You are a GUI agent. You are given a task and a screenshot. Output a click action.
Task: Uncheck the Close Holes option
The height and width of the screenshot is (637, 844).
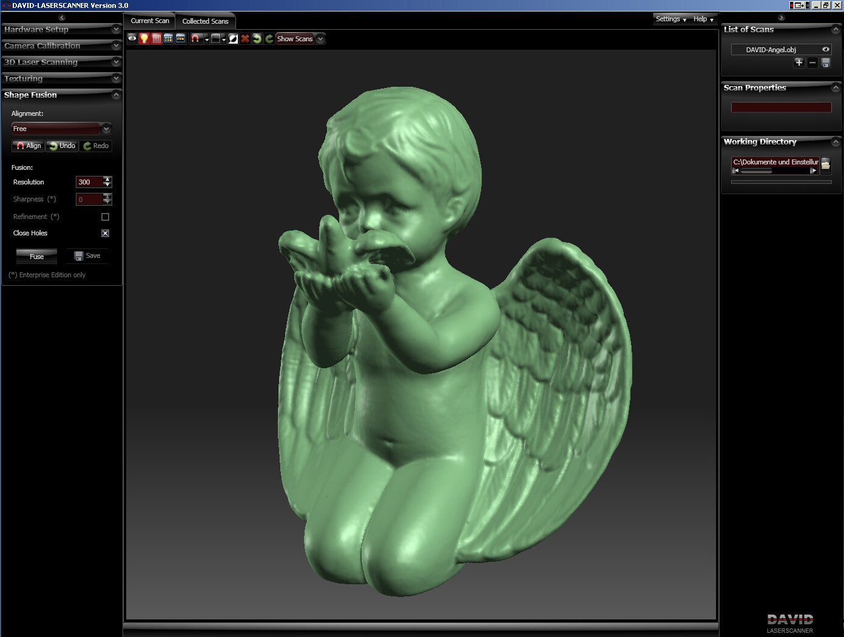tap(105, 233)
